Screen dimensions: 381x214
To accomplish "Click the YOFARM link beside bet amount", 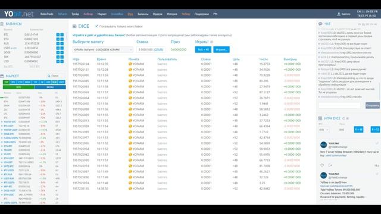I will 158,49.
